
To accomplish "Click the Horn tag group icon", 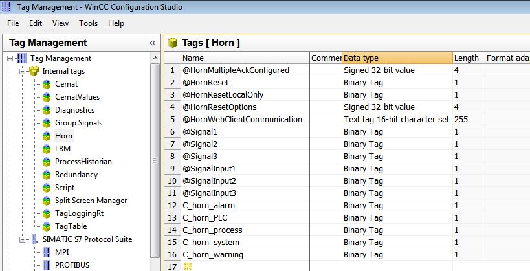I will tap(47, 136).
